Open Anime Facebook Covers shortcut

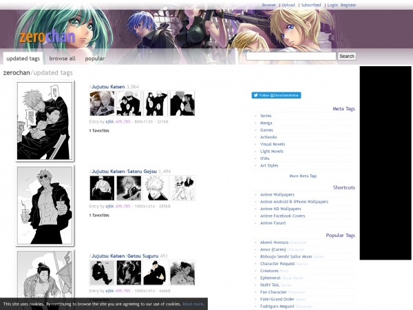282,216
